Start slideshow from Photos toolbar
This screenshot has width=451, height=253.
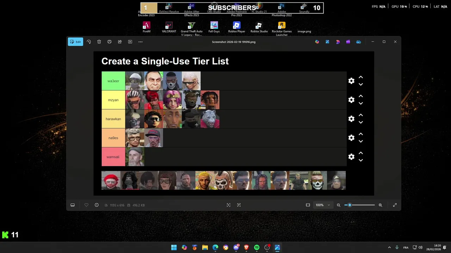[130, 42]
